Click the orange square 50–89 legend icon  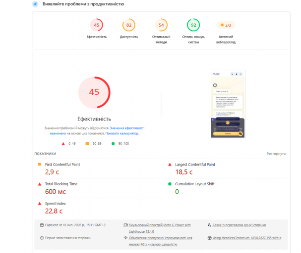pos(87,144)
